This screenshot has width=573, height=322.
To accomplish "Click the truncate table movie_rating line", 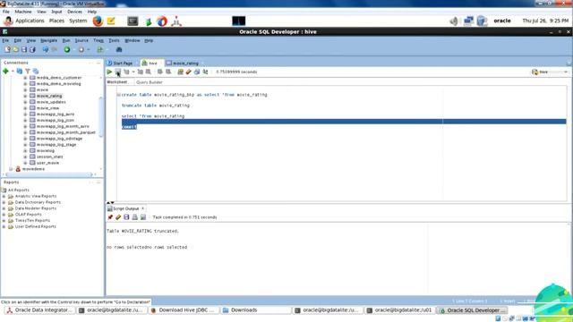I will pyautogui.click(x=156, y=106).
